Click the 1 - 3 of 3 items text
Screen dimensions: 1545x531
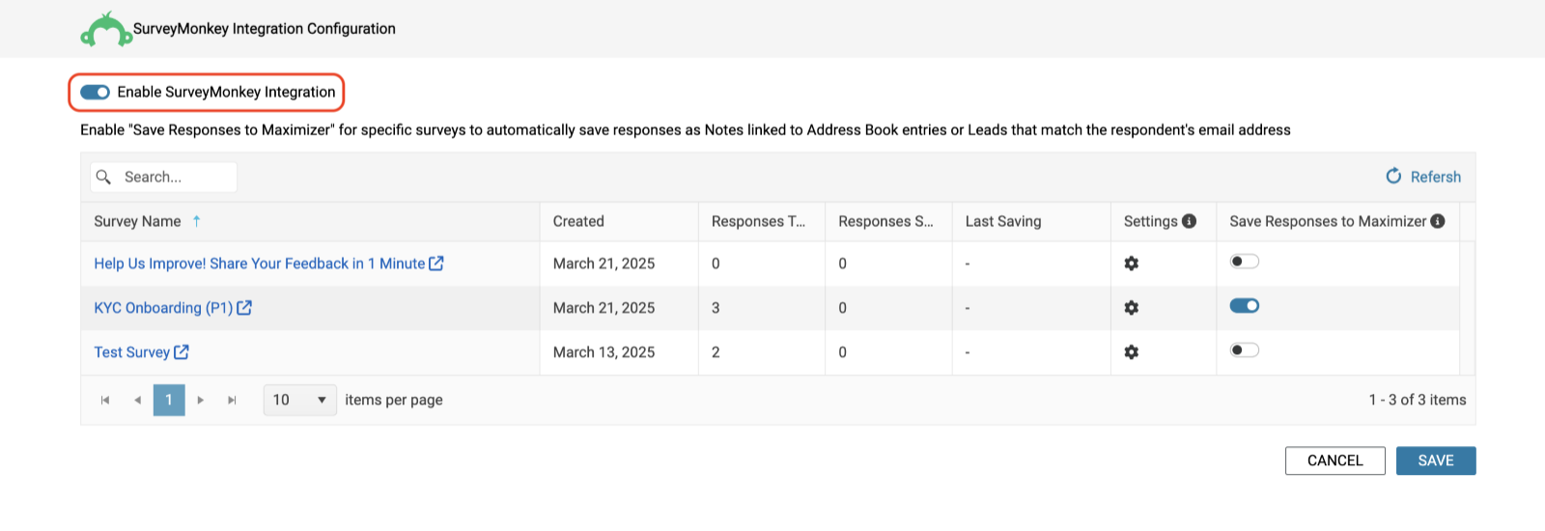click(x=1418, y=400)
